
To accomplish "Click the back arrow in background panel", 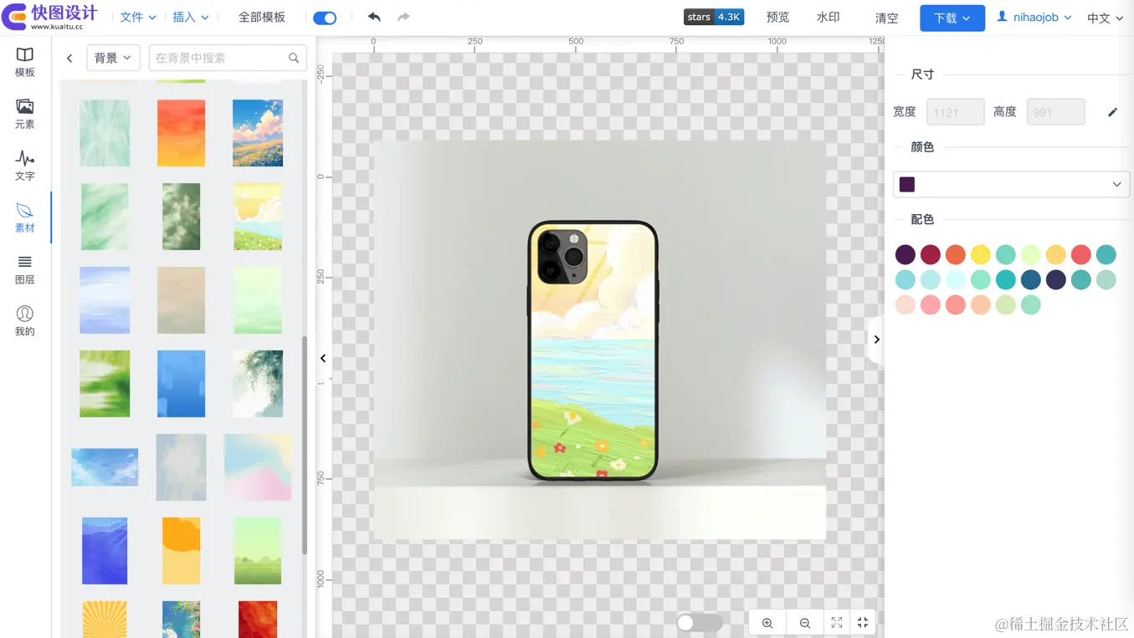I will (69, 59).
